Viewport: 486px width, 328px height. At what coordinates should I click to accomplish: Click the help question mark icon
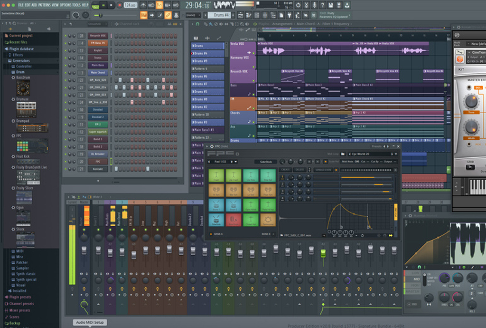pyautogui.click(x=323, y=5)
